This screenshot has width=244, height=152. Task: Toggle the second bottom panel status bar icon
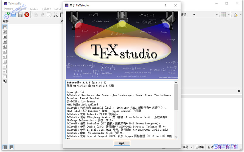click(x=11, y=147)
